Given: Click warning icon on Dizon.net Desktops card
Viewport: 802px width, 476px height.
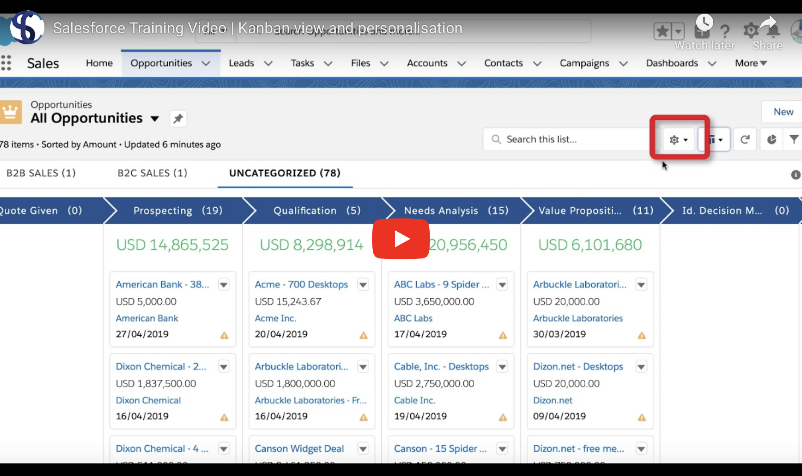Looking at the screenshot, I should (x=642, y=418).
